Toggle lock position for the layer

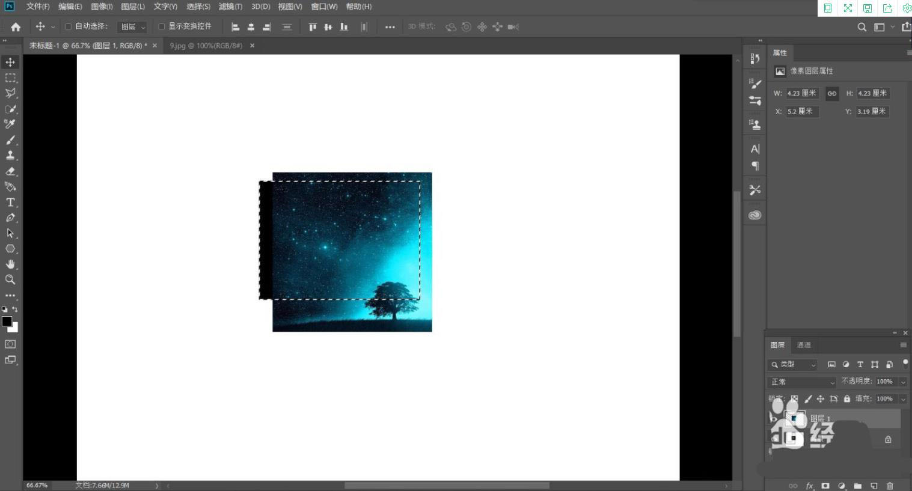[x=820, y=398]
